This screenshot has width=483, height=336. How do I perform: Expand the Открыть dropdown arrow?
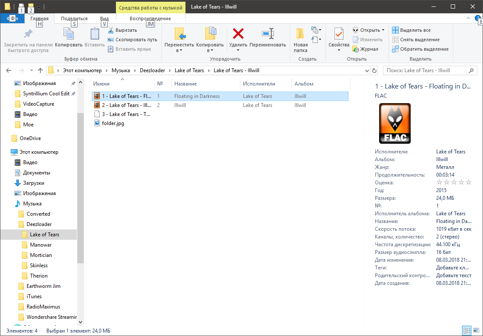pos(383,30)
